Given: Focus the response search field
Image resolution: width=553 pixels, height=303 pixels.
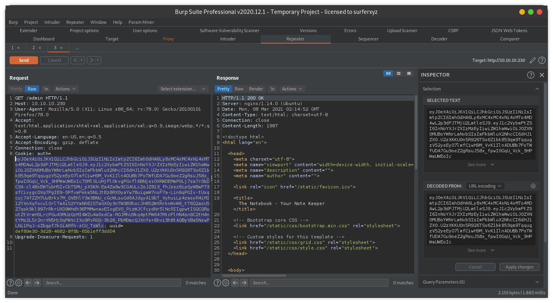Looking at the screenshot, I should tap(319, 283).
